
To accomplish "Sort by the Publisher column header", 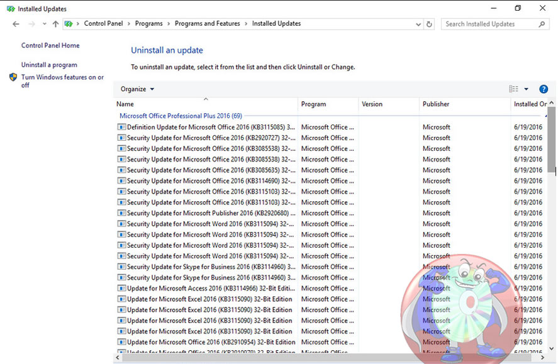I will tap(465, 104).
